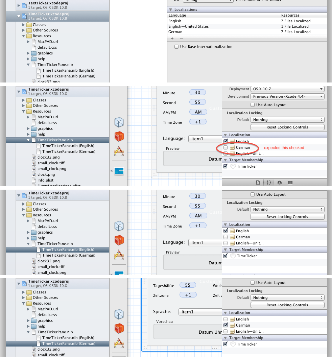Select the English—United States language row

pyautogui.click(x=247, y=26)
